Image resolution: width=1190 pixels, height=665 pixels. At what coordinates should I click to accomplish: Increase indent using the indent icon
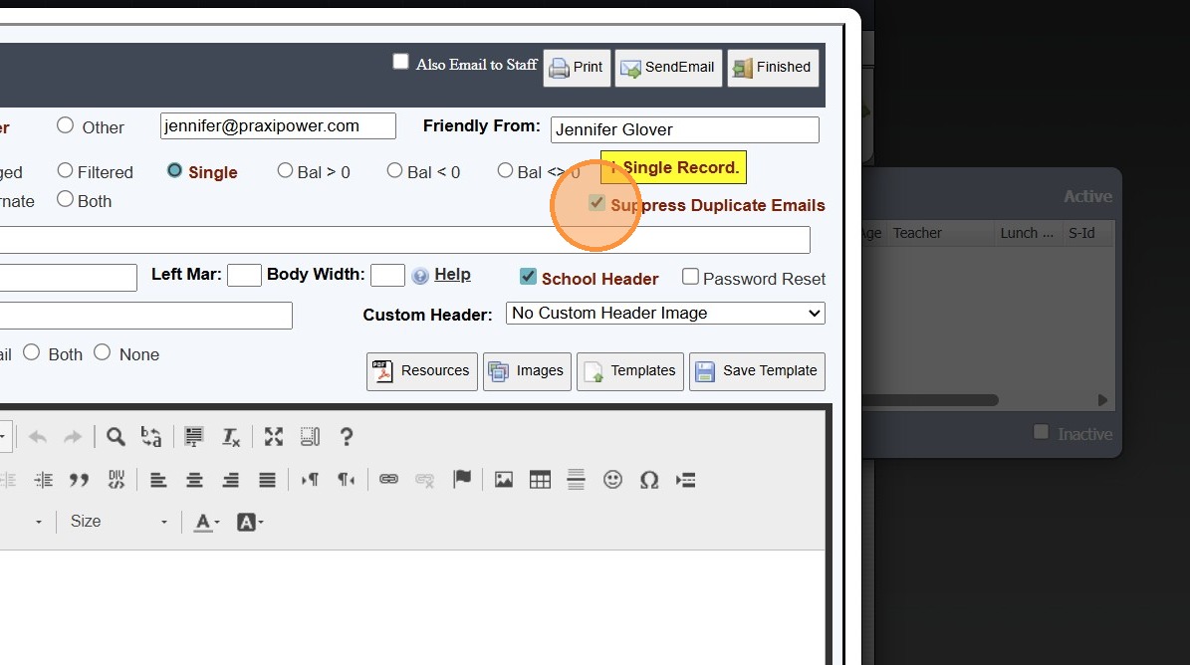(43, 480)
